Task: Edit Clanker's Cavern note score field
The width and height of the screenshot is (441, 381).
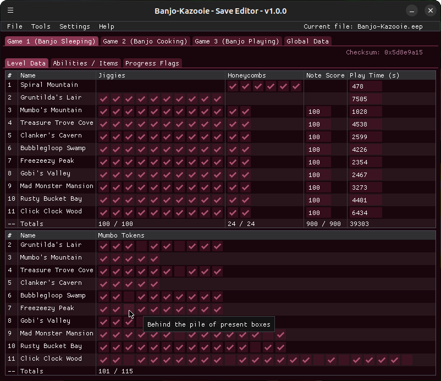Action: (318, 137)
